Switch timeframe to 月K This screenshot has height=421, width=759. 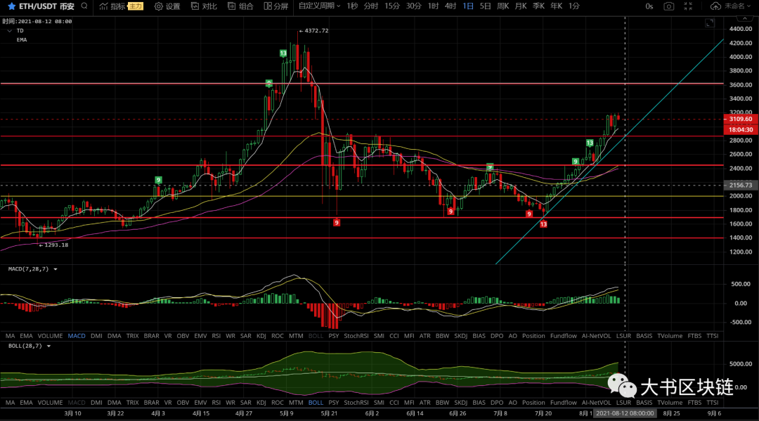[520, 6]
